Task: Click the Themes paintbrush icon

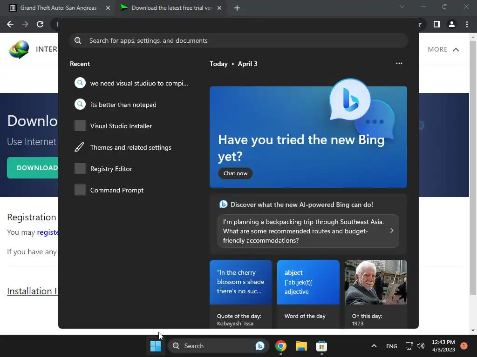Action: click(80, 147)
